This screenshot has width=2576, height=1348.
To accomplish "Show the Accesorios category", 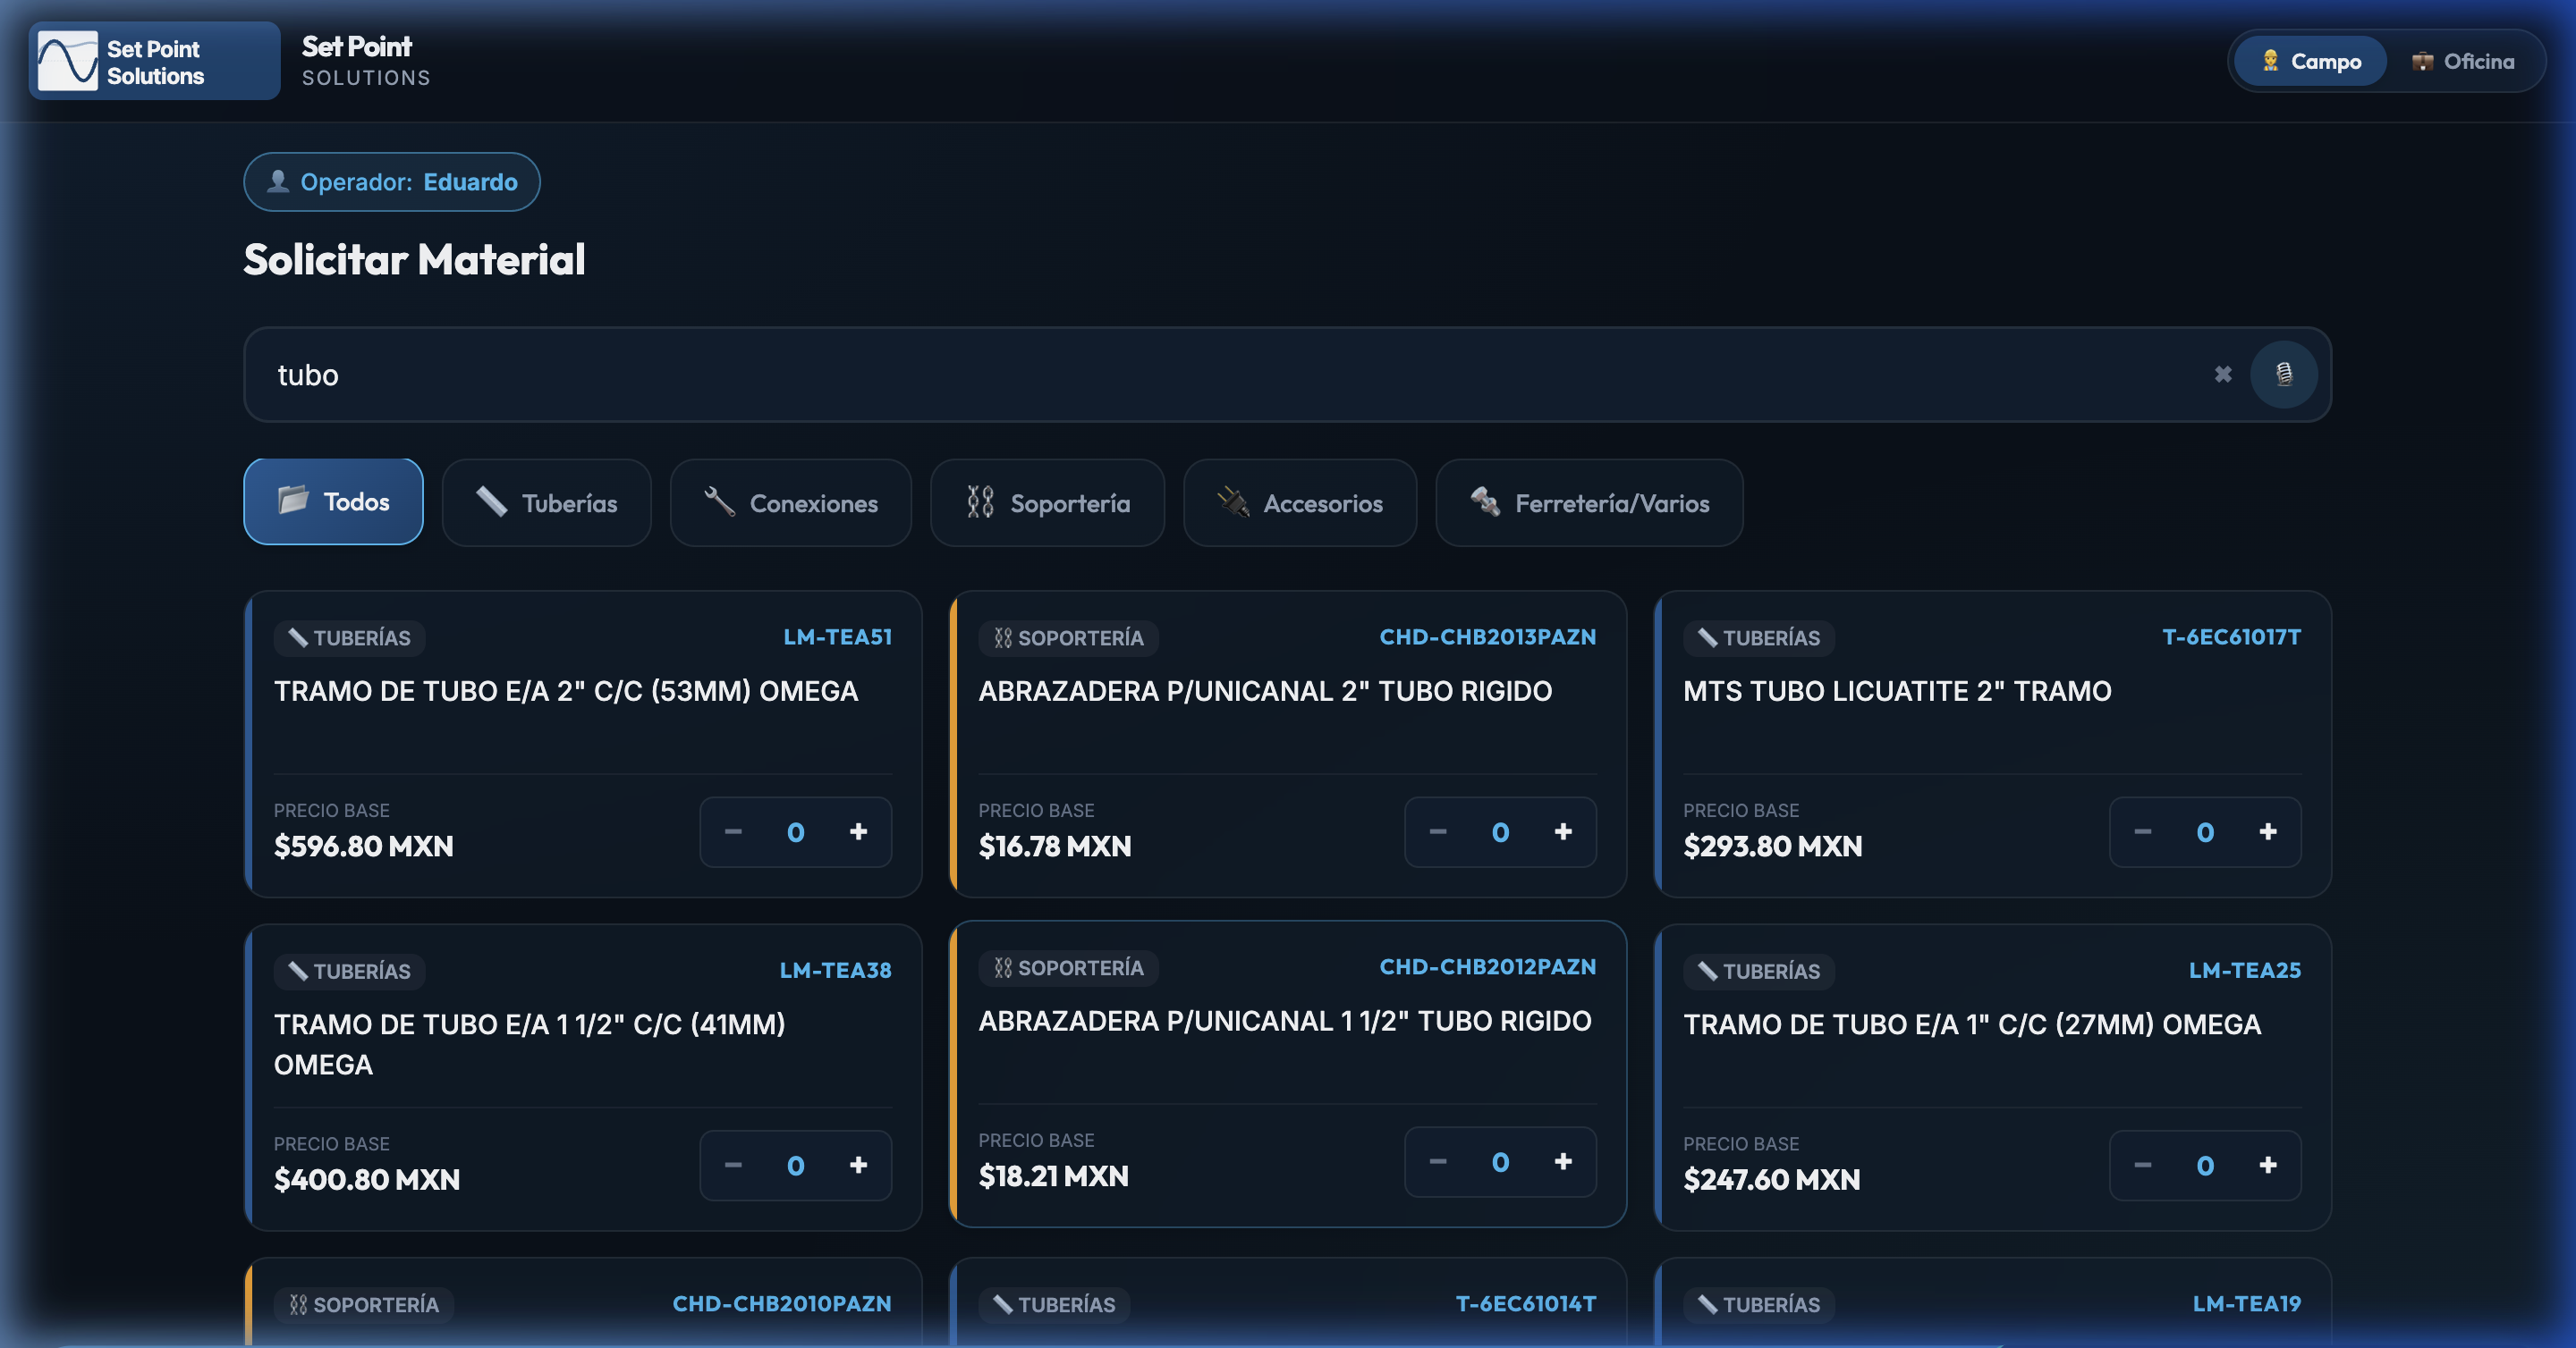I will point(1299,502).
